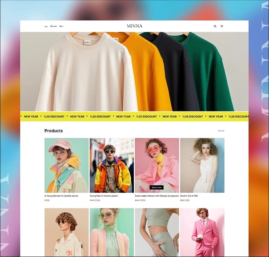Screen dimensions: 269x257
Task: Click title 'A Young Woman in Colorful Jacket'
Action: (61, 196)
